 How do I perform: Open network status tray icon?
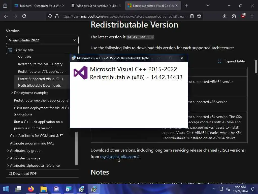point(221,189)
